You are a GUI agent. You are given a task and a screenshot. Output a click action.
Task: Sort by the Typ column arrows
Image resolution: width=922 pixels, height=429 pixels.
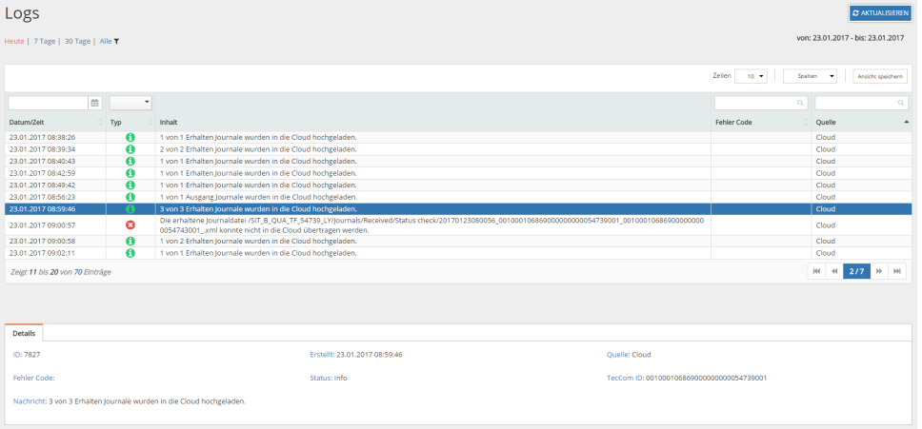tap(150, 123)
